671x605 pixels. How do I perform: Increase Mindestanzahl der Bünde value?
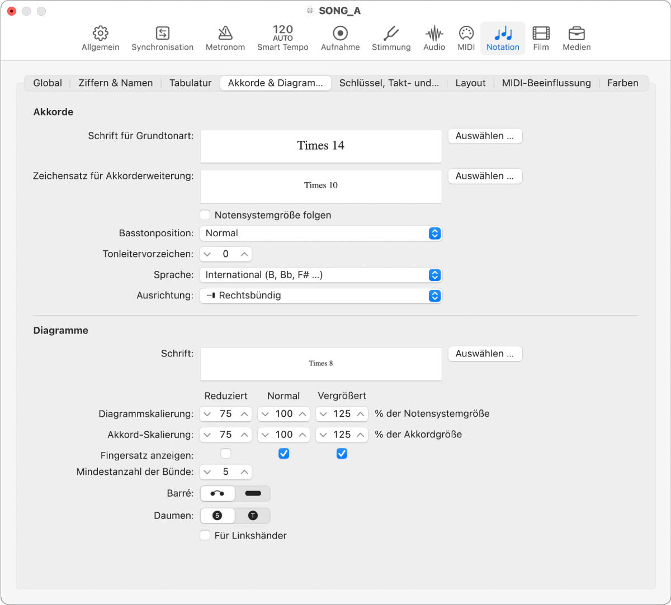(244, 472)
